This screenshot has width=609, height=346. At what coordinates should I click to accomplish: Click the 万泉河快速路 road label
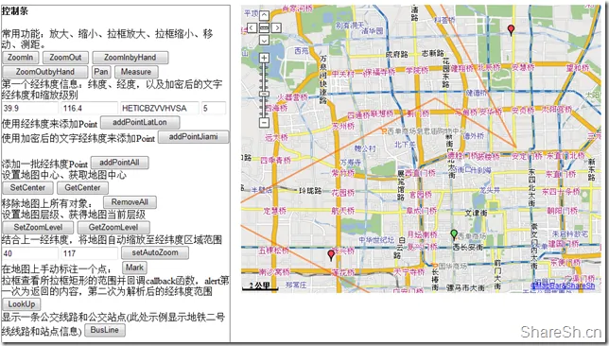(x=322, y=79)
